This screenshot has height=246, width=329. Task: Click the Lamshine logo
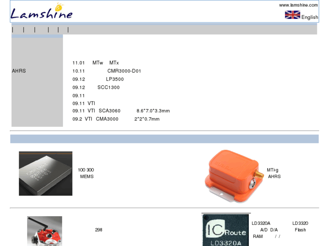coord(42,11)
